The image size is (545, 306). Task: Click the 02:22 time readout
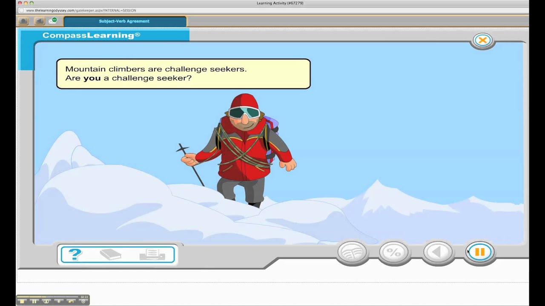click(x=84, y=297)
